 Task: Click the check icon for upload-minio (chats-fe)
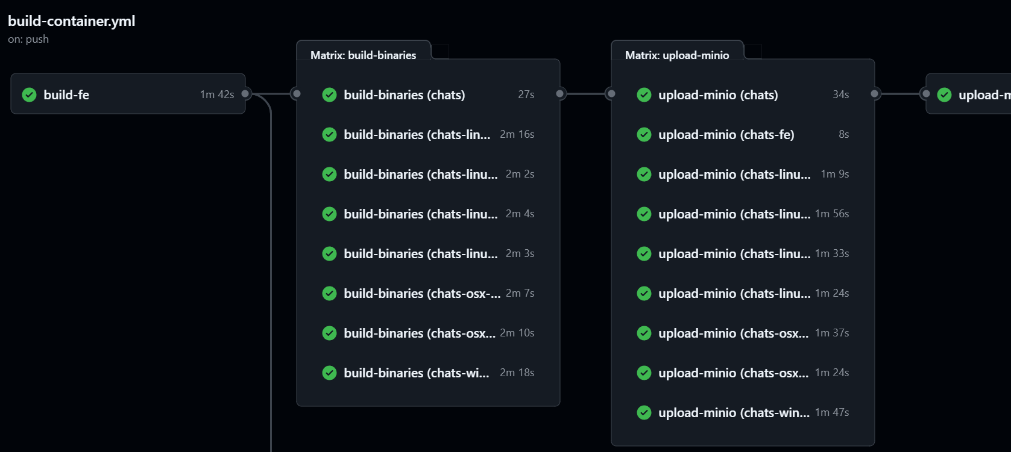click(x=644, y=134)
